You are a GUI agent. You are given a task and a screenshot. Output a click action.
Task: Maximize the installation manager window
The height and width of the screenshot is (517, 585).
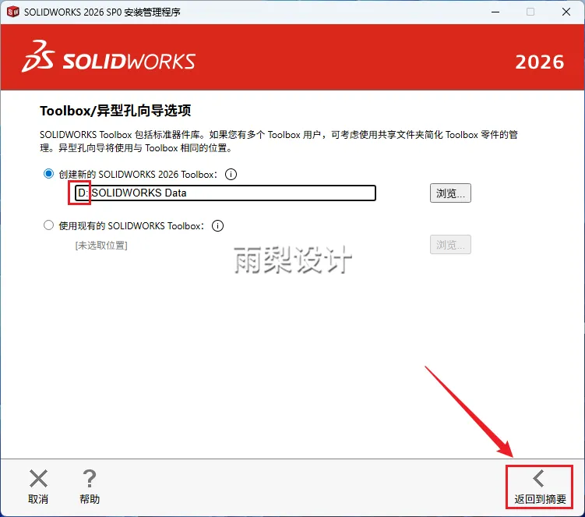click(530, 12)
